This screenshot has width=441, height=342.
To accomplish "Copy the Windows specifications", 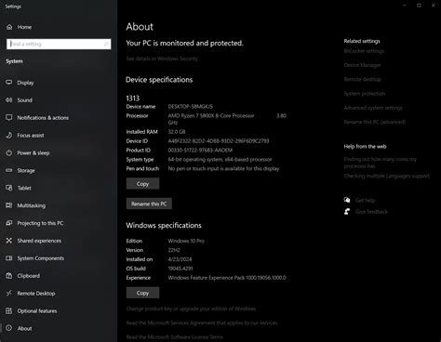I will click(x=142, y=293).
